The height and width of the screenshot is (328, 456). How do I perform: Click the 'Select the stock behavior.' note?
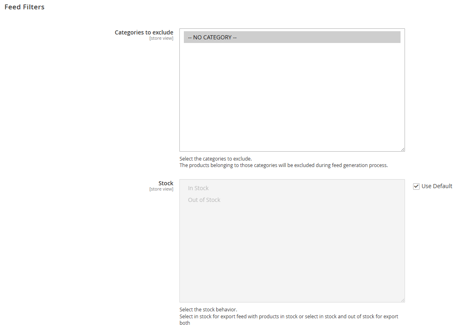pos(208,310)
